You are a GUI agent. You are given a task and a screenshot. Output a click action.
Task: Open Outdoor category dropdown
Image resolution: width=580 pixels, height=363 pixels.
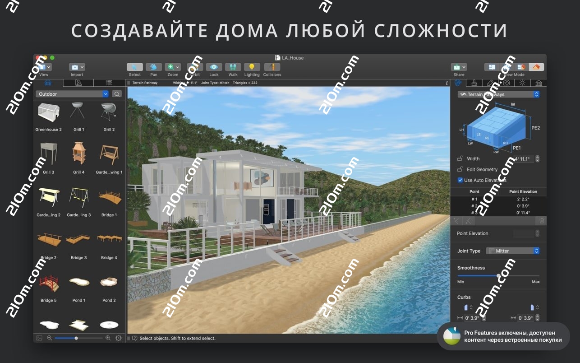[x=72, y=94]
